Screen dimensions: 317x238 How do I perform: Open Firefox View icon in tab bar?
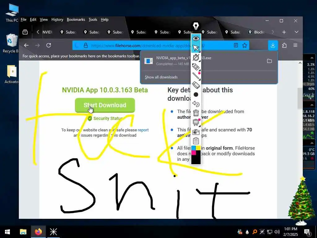tap(25, 32)
